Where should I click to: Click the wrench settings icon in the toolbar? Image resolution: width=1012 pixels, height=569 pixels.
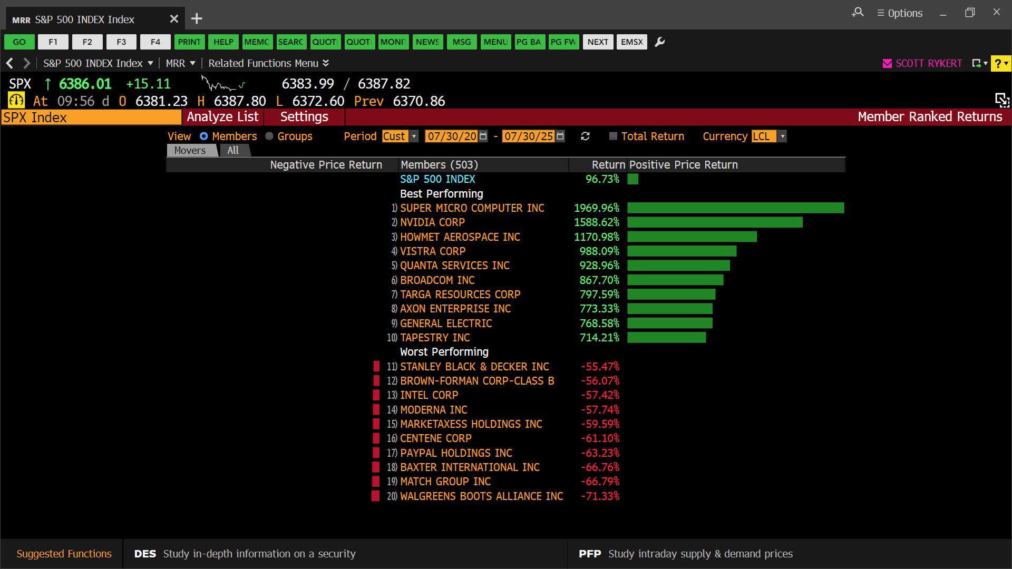point(659,42)
